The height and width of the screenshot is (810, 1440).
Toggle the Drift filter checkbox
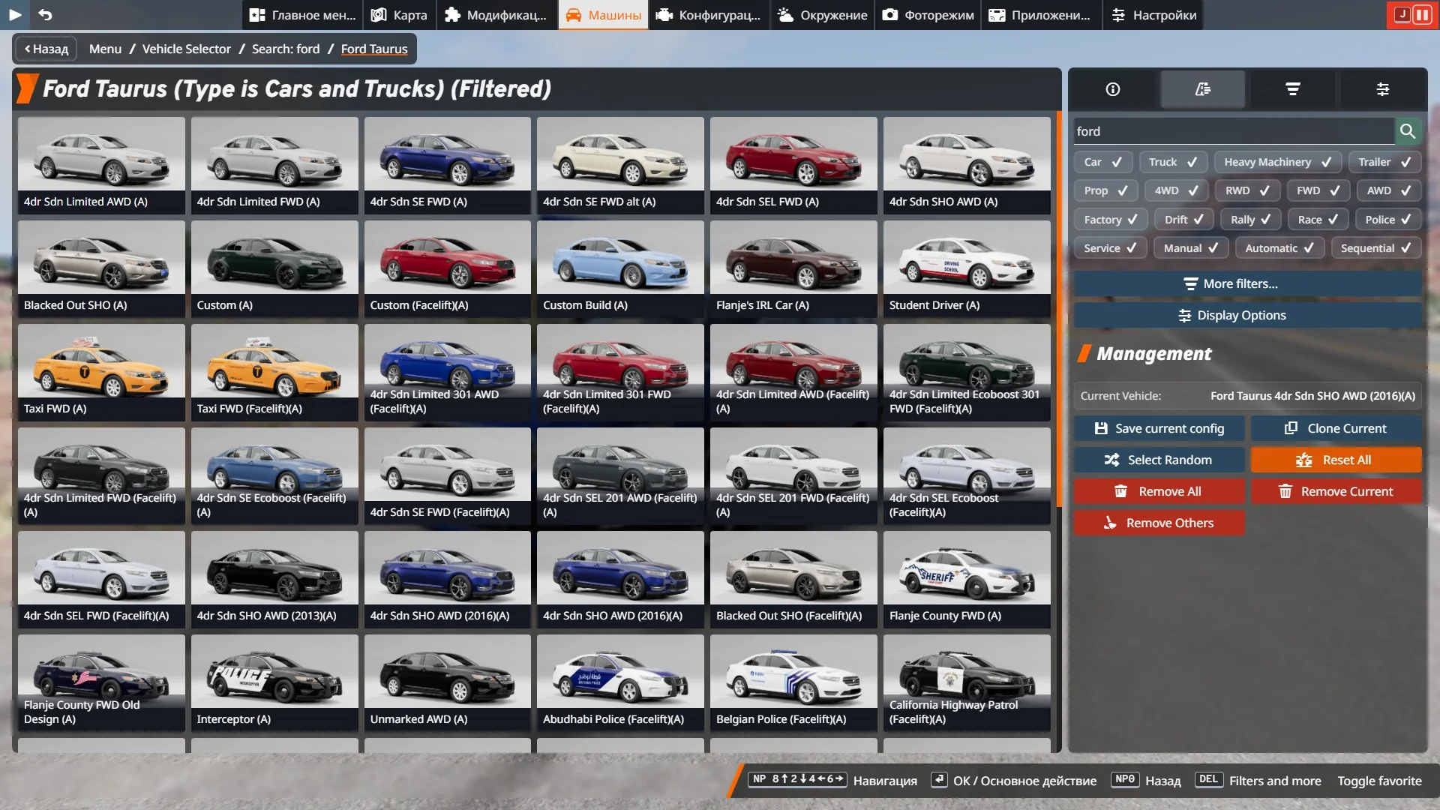point(1183,220)
